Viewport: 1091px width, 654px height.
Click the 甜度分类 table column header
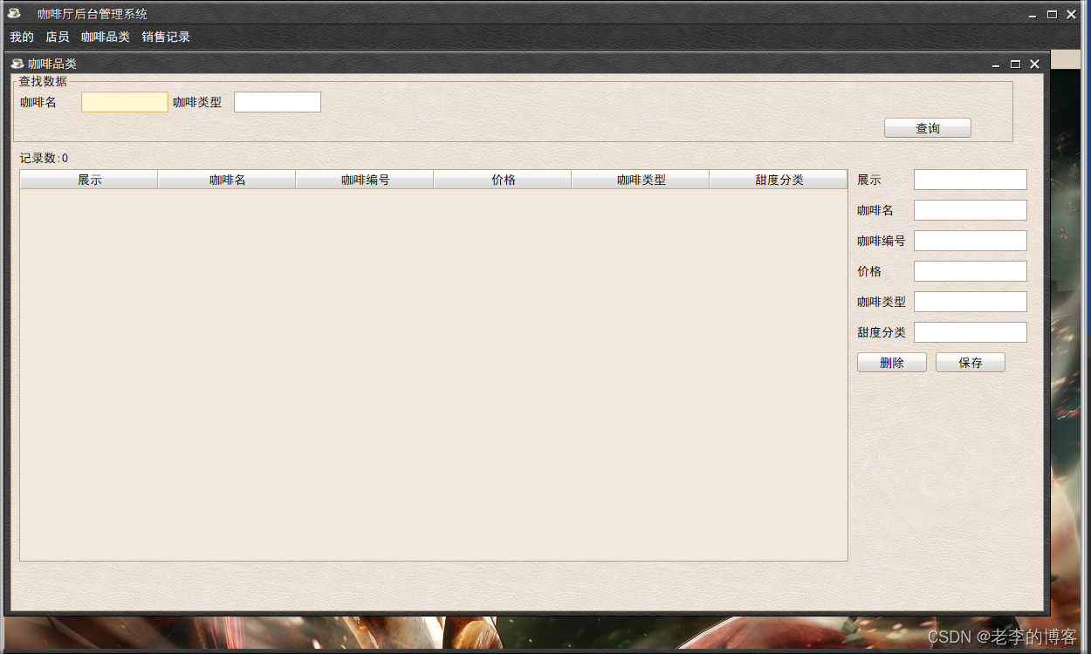779,179
